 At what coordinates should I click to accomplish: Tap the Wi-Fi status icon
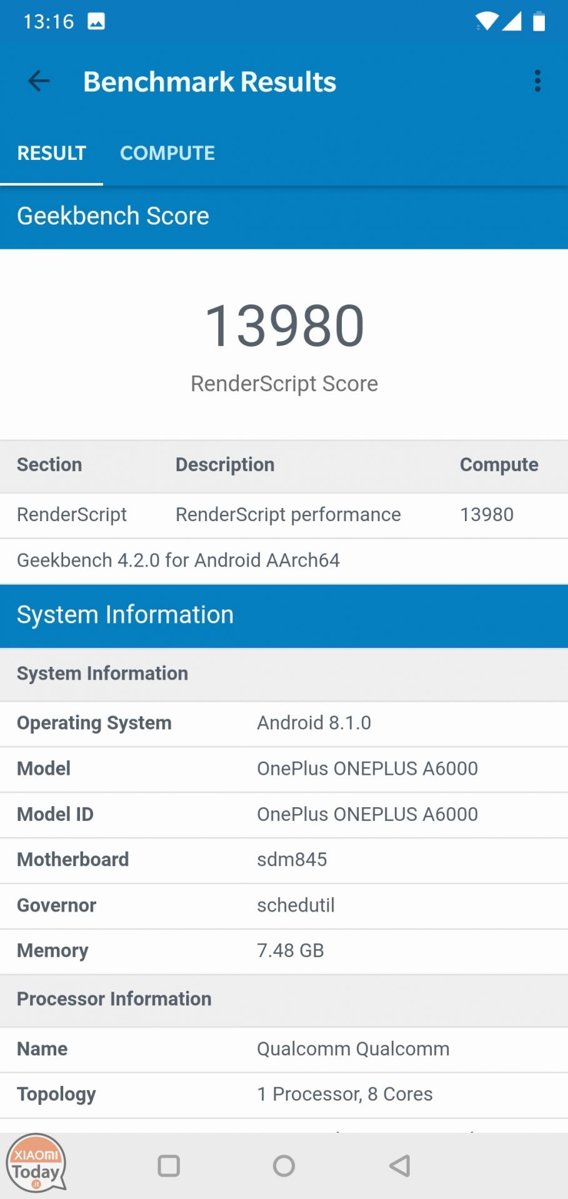(487, 21)
